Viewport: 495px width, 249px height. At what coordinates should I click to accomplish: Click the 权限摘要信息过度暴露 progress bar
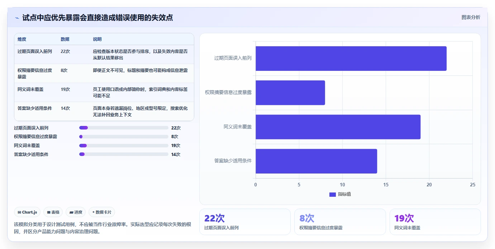click(x=124, y=137)
